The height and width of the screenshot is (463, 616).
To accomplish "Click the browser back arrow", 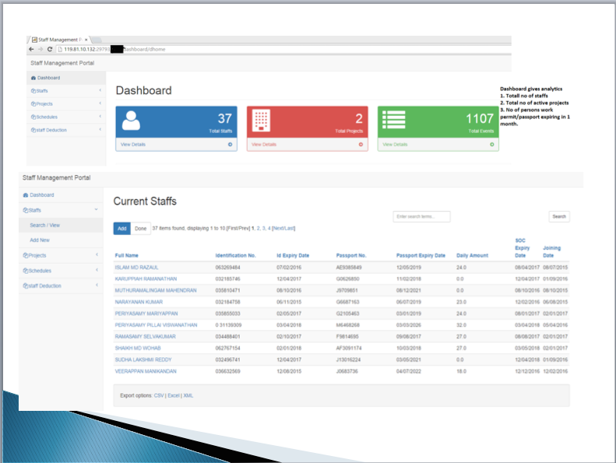I will (31, 49).
